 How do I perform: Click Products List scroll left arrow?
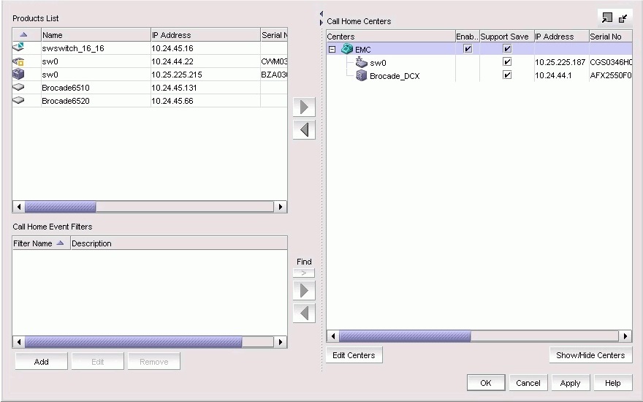tap(18, 207)
